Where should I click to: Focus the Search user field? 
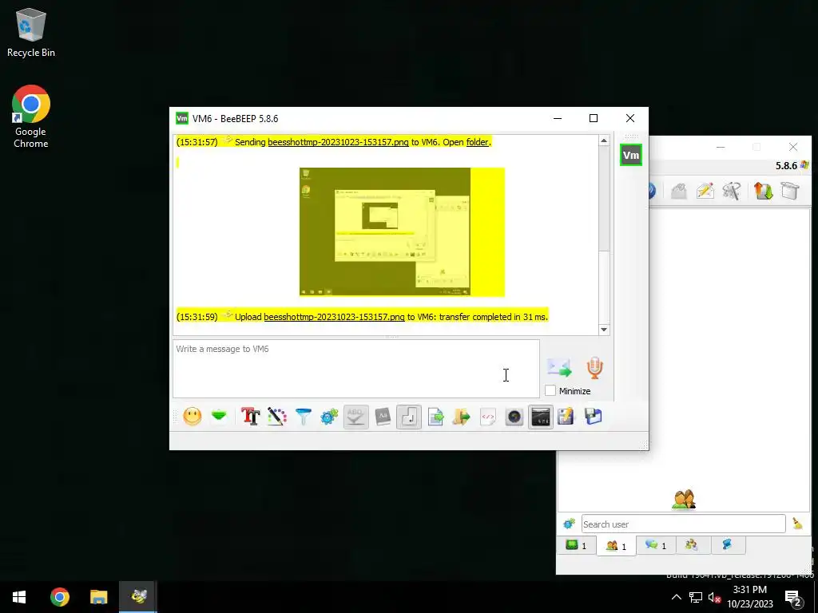(684, 524)
